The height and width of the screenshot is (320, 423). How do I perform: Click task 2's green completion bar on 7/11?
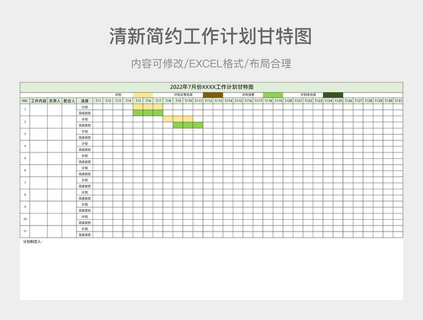[198, 125]
